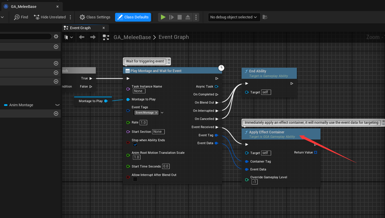This screenshot has width=385, height=218.
Task: Click the Container Tag input pin
Action: pyautogui.click(x=247, y=162)
